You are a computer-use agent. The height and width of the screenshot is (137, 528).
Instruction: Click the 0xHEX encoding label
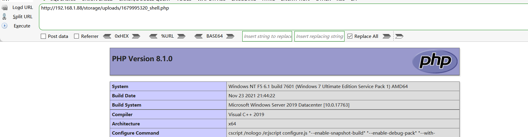tap(122, 36)
